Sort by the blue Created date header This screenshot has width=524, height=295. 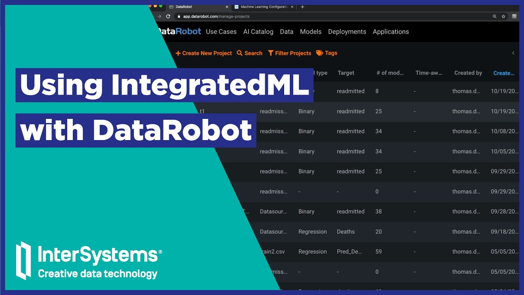coord(504,73)
